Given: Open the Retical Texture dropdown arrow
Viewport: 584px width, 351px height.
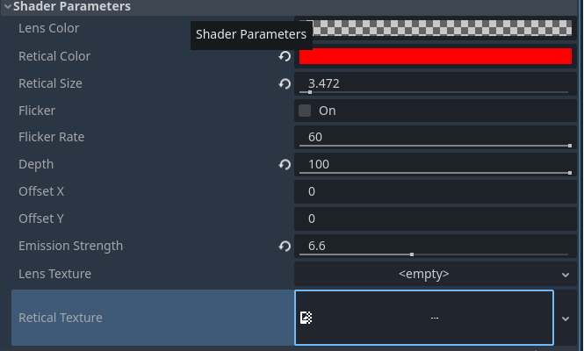Looking at the screenshot, I should [x=566, y=319].
